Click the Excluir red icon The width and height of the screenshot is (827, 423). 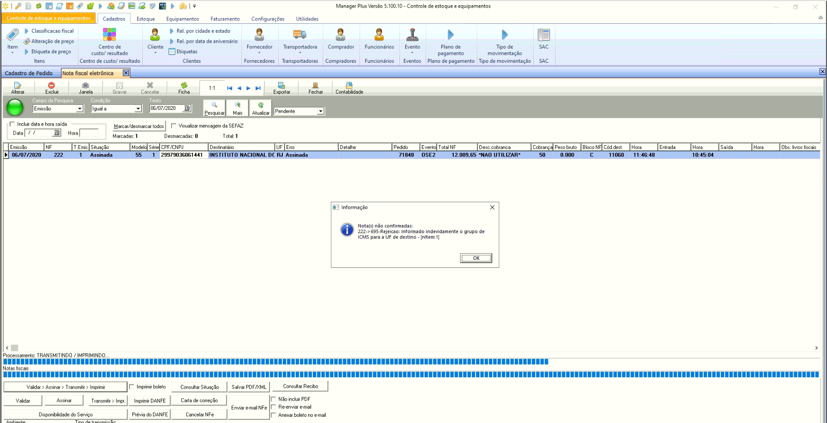click(51, 86)
